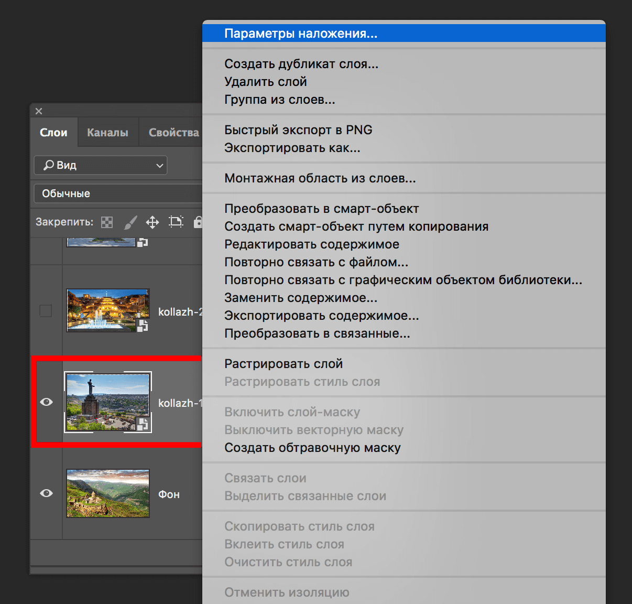Click the lock all padlock icon

click(x=198, y=222)
